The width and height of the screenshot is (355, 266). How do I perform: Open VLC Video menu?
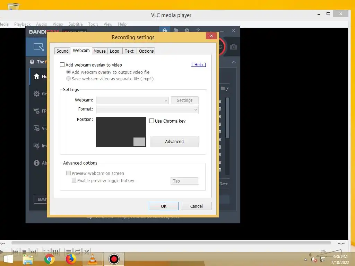pyautogui.click(x=58, y=24)
